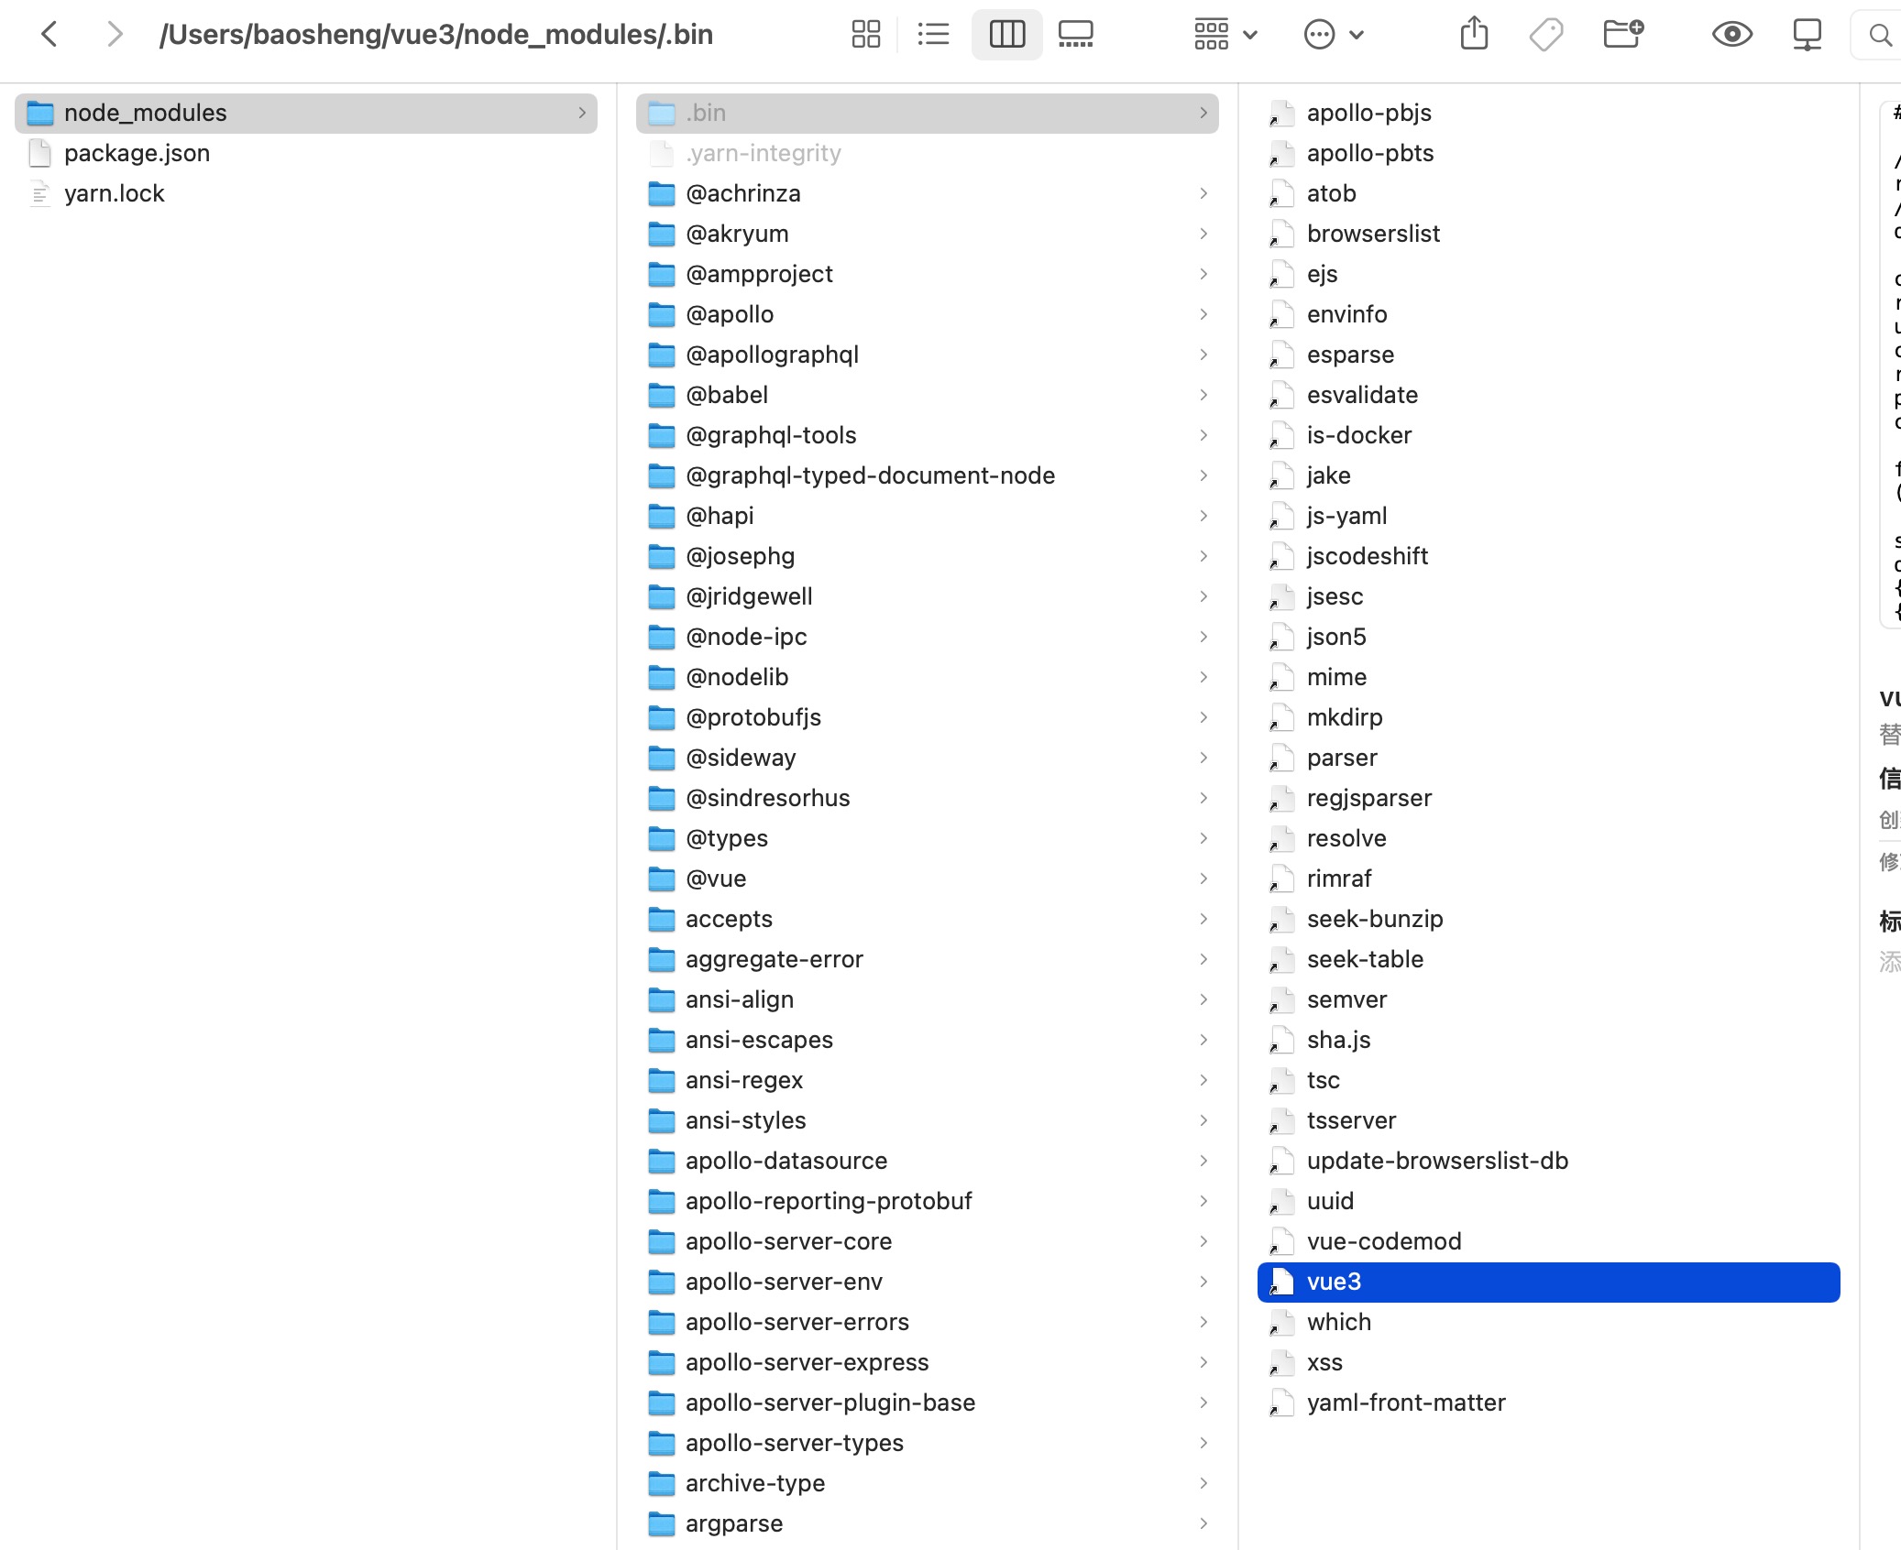Click the archive-type folder icon
Viewport: 1901px width, 1550px height.
[x=661, y=1483]
